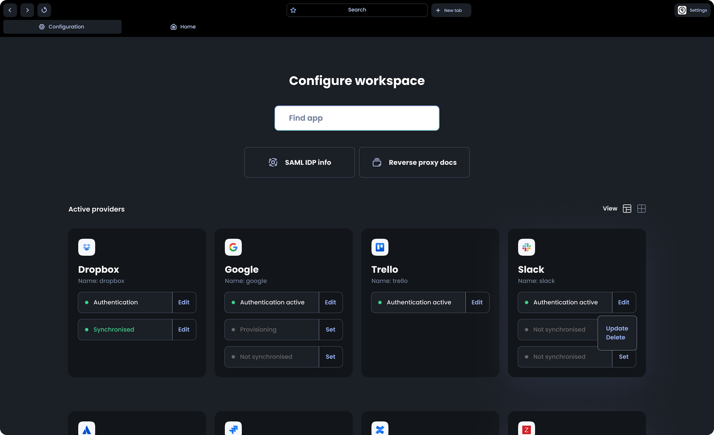Viewport: 714px width, 435px height.
Task: Open Reverse proxy docs
Action: tap(414, 162)
